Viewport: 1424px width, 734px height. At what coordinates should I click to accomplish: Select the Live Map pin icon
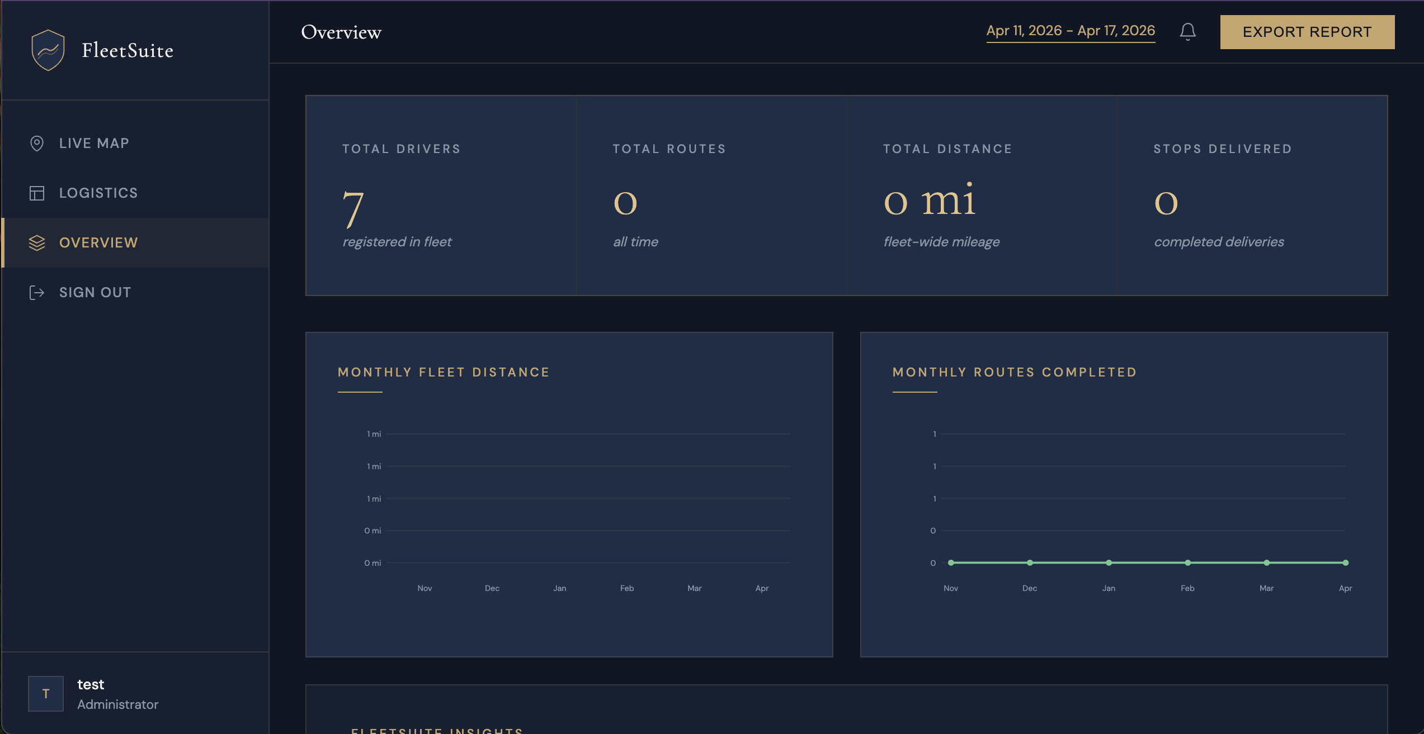[x=36, y=143]
